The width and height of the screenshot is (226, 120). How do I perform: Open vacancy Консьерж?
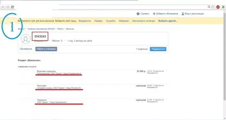pyautogui.click(x=42, y=86)
